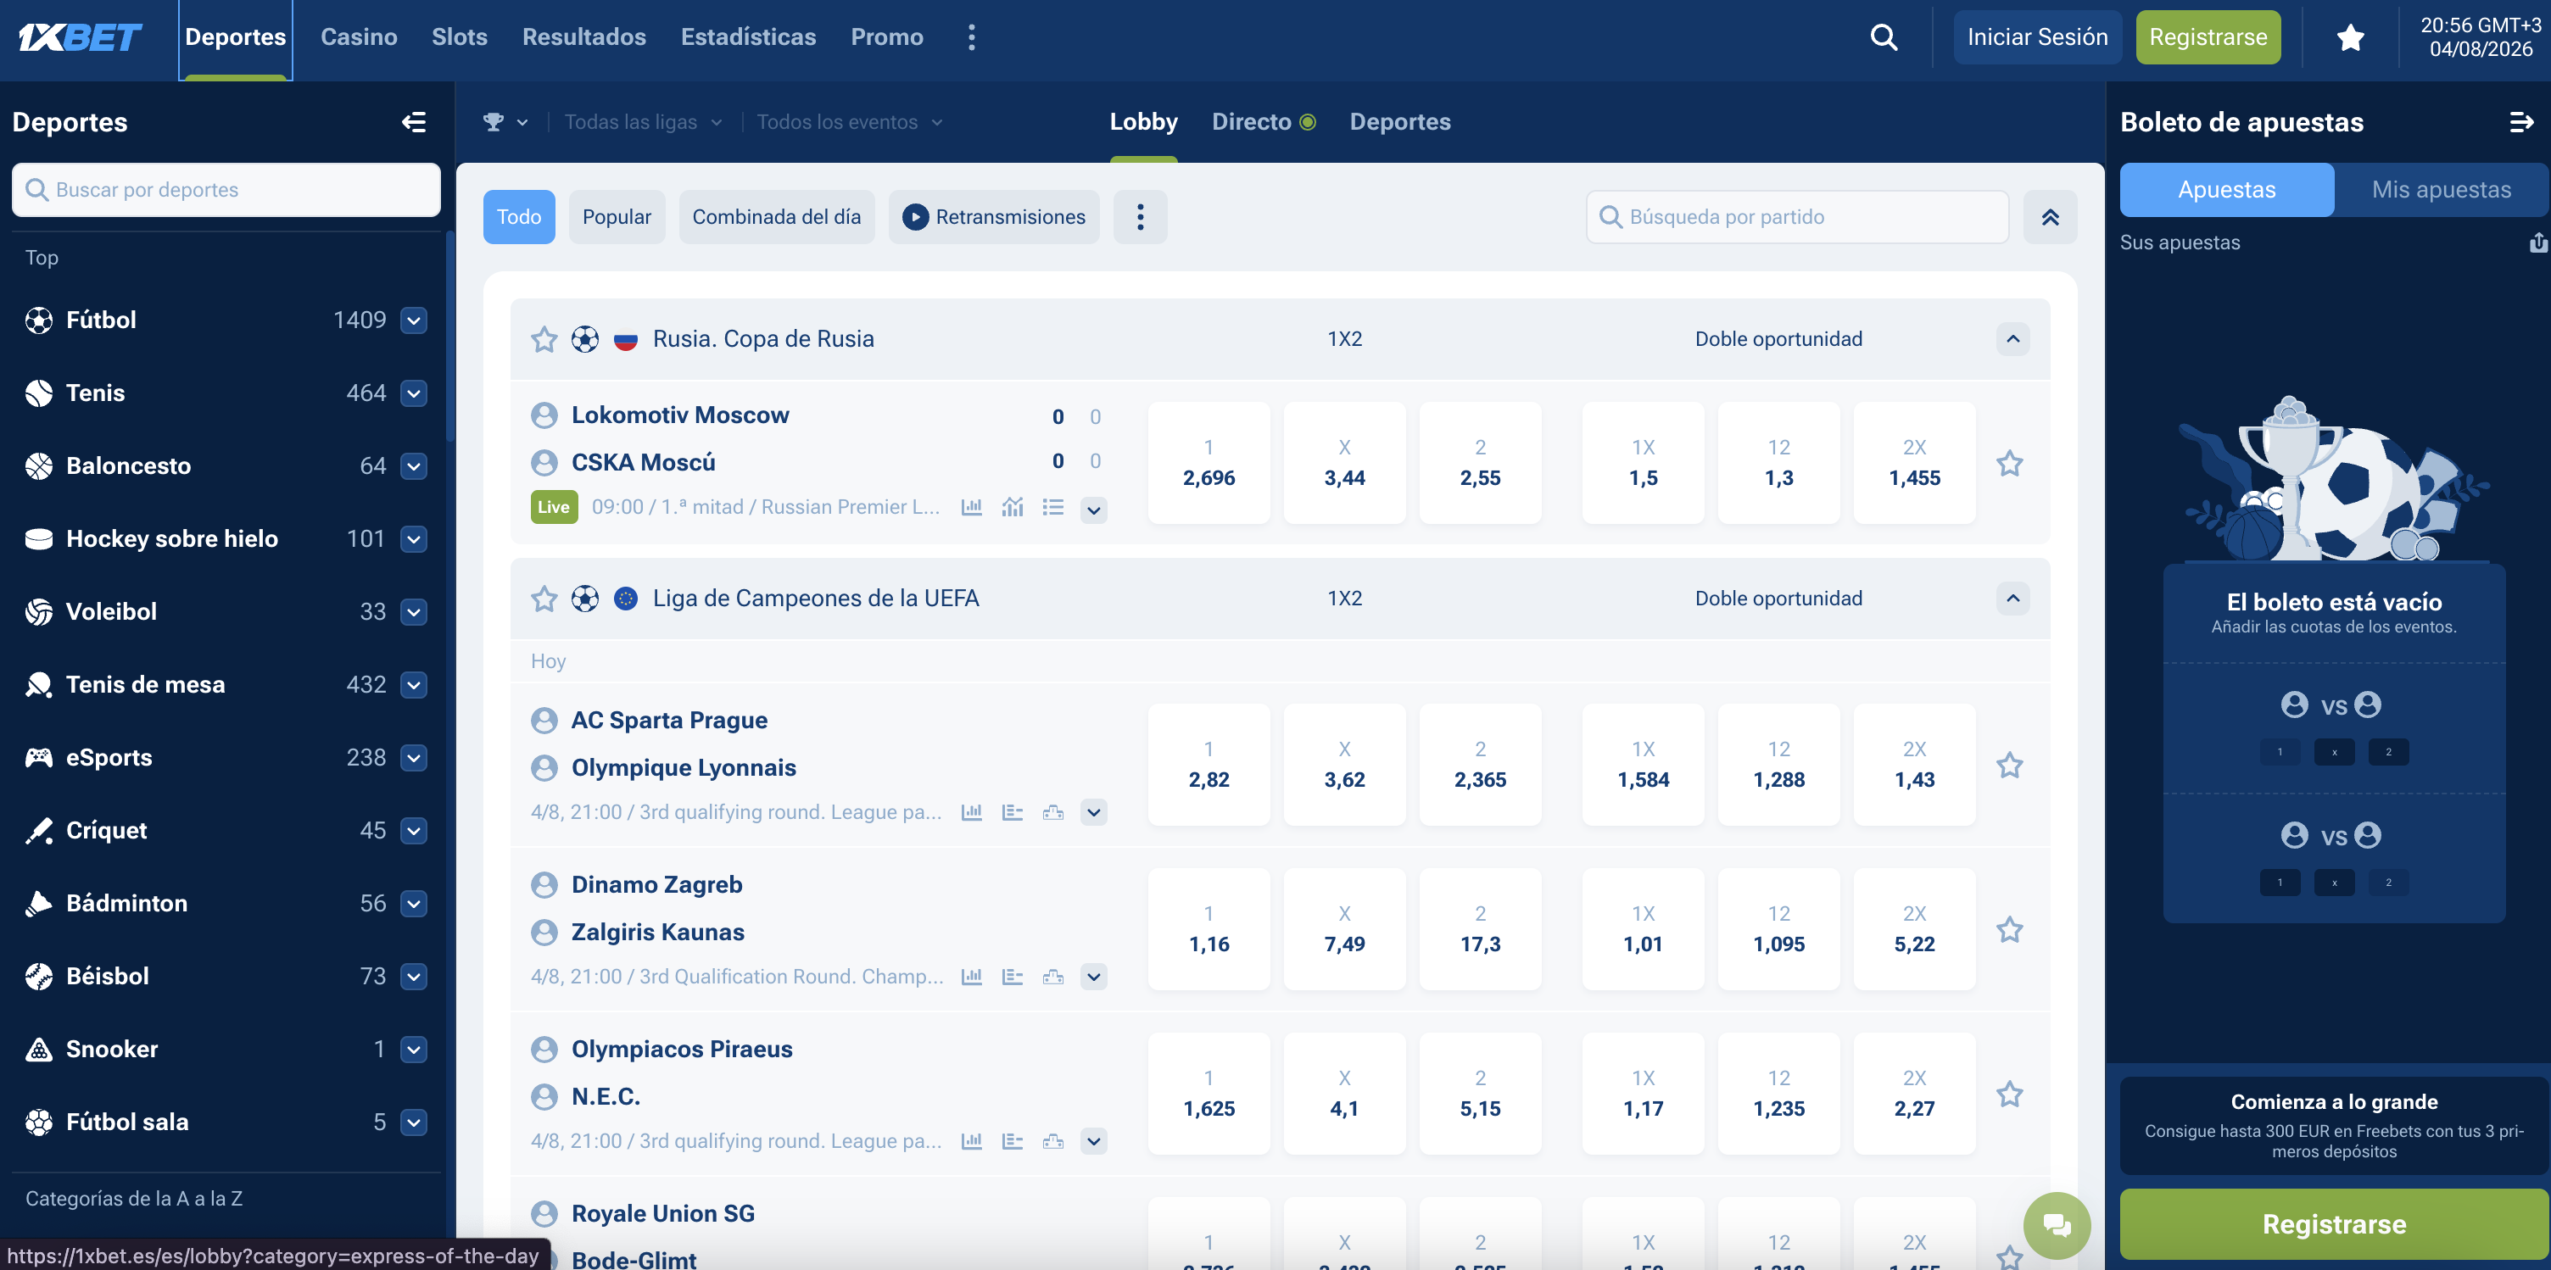Click the Búsqueda por partido search field
This screenshot has height=1270, width=2551.
[x=1796, y=217]
